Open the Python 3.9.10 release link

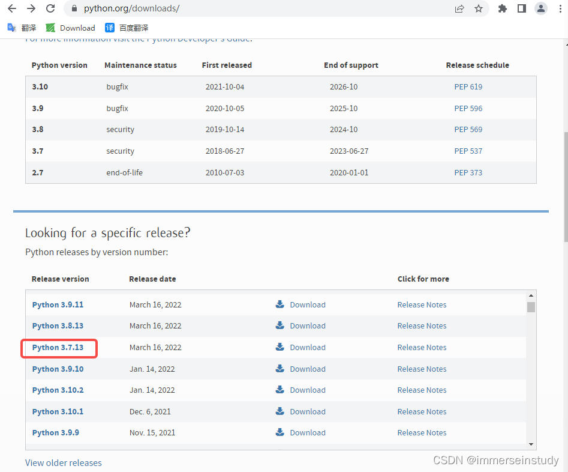(58, 369)
